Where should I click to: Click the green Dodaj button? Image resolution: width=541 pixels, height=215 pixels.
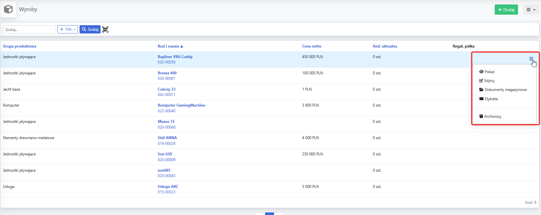(x=506, y=10)
